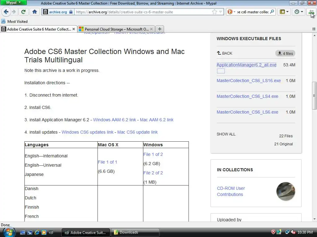Expand the History button dropdown arrow
The image size is (317, 237).
[302, 12]
